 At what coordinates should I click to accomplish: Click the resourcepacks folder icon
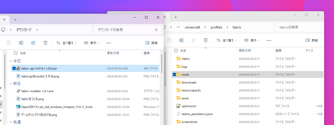pyautogui.click(x=178, y=90)
